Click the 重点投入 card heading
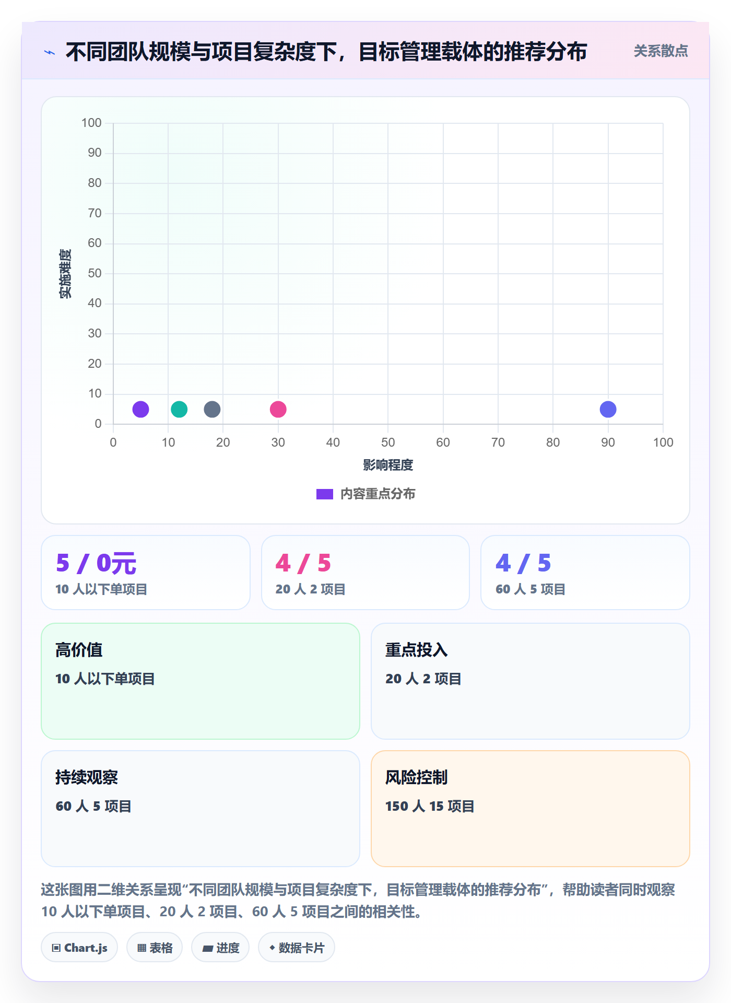 pyautogui.click(x=417, y=650)
